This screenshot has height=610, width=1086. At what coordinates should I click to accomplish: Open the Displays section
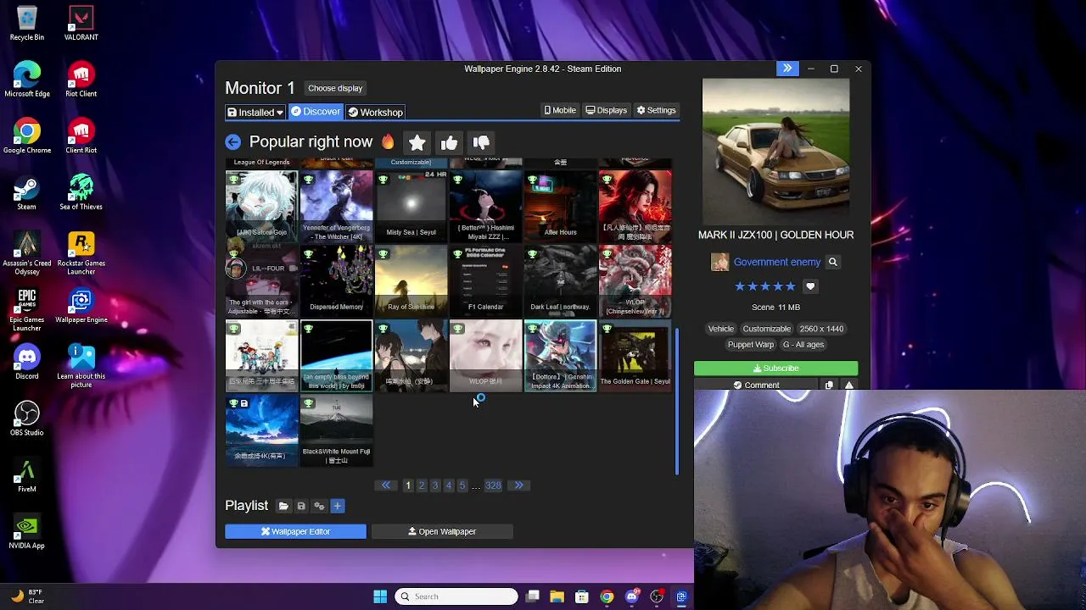pos(606,110)
